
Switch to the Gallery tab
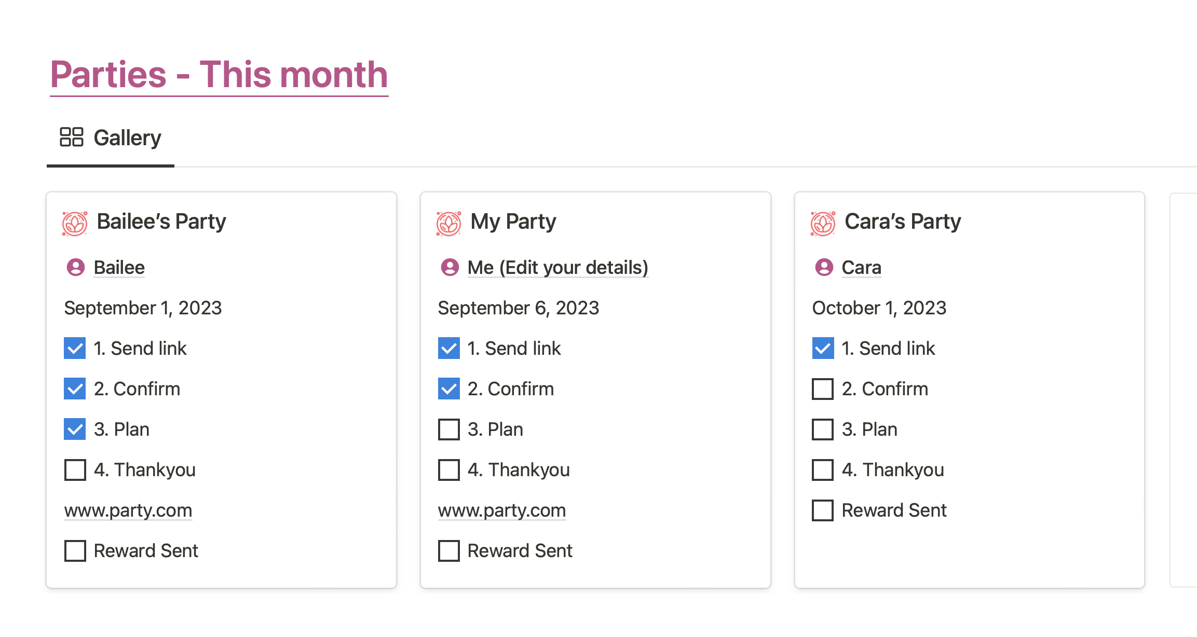pyautogui.click(x=111, y=138)
